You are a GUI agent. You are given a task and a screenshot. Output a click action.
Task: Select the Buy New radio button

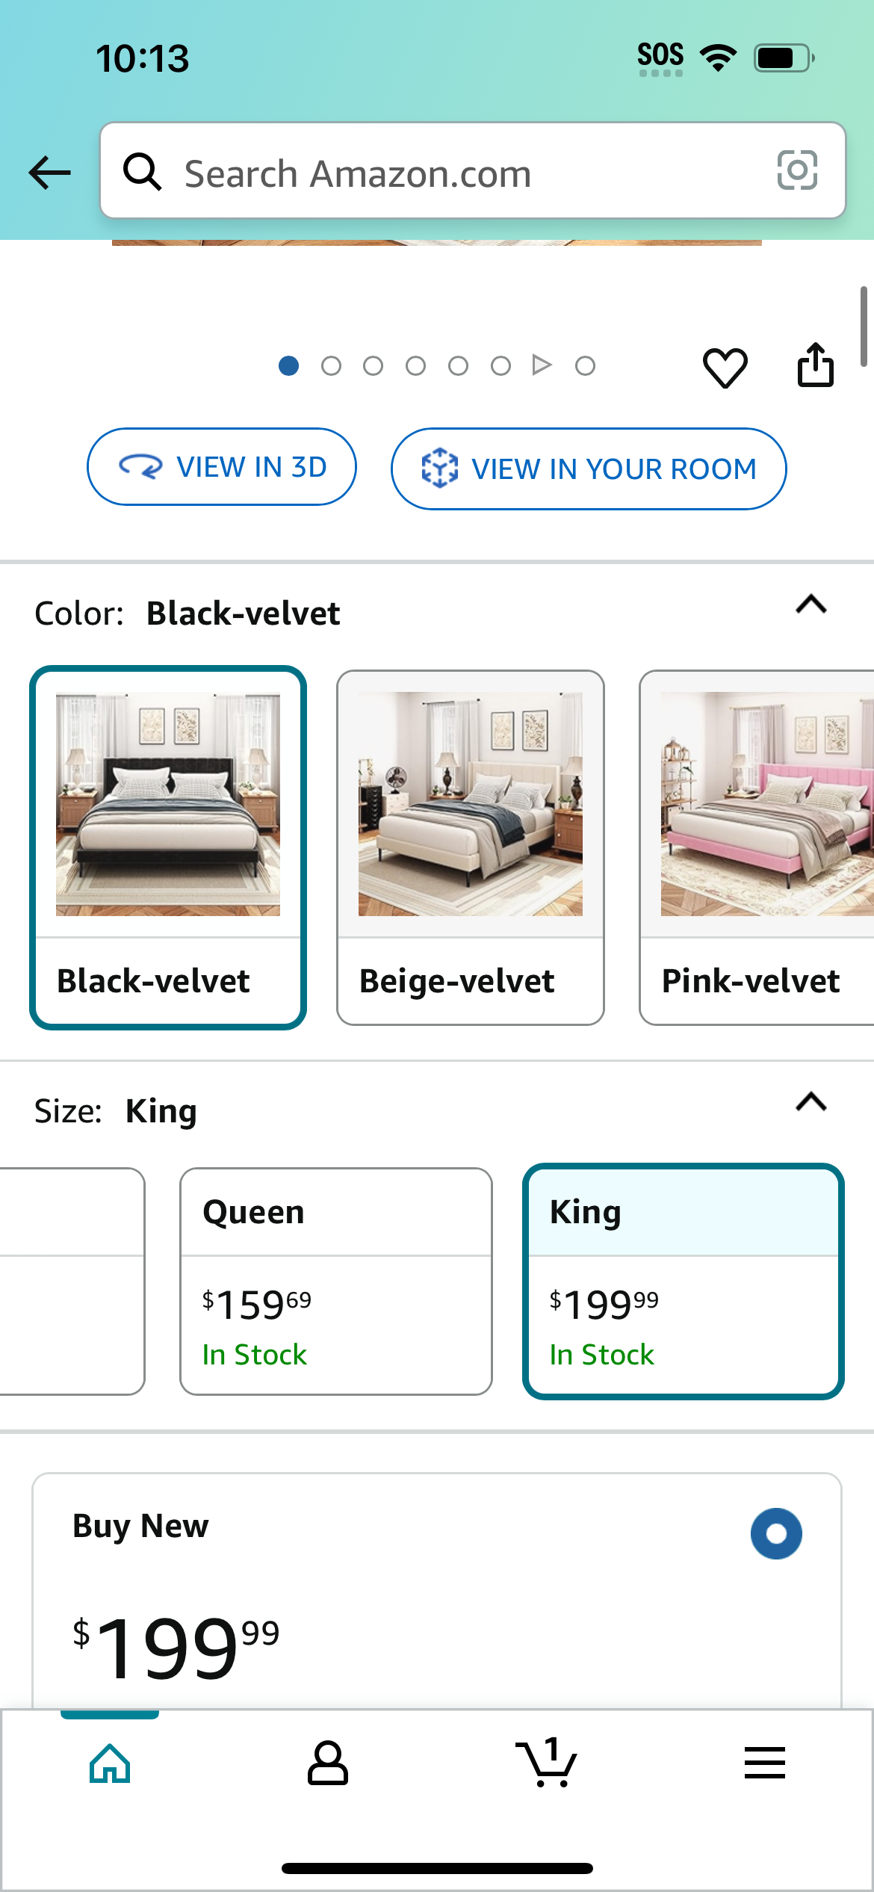click(776, 1534)
